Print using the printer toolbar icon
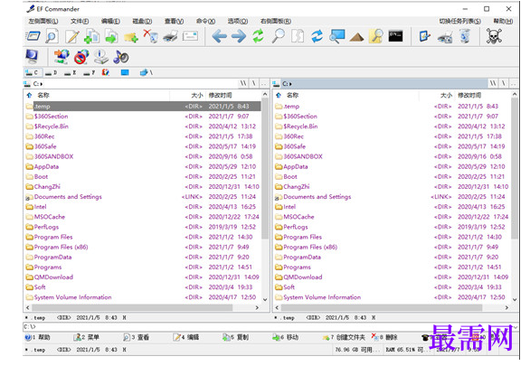This screenshot has width=530, height=366. 170,36
